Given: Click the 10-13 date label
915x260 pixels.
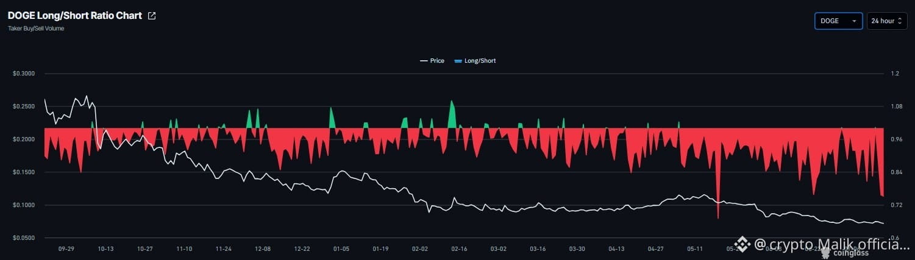Looking at the screenshot, I should click(x=105, y=249).
